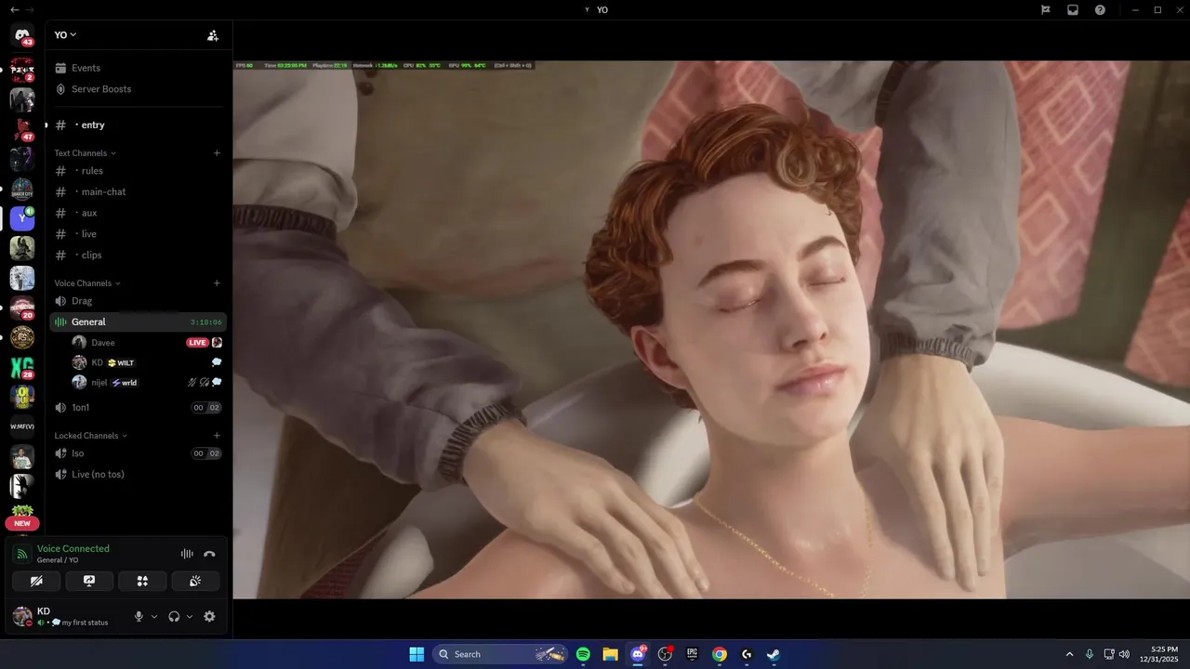
Task: Open the invite members icon beside YO
Action: coord(213,35)
